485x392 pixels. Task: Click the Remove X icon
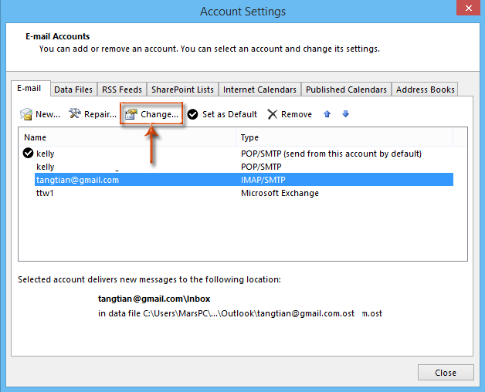click(x=272, y=114)
